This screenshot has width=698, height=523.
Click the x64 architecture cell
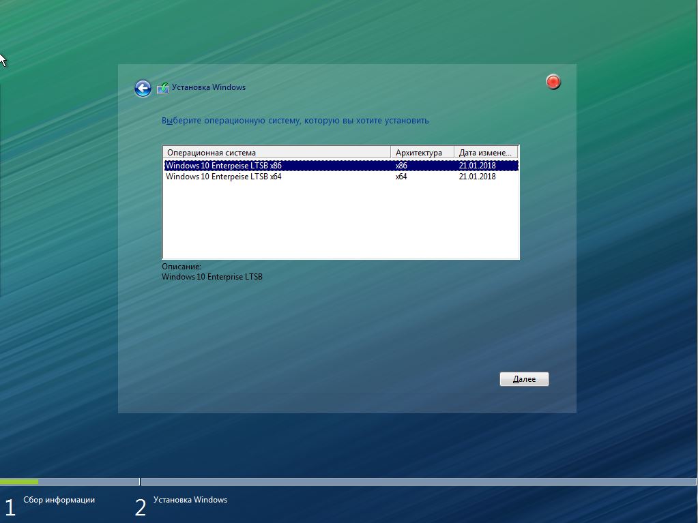(401, 177)
